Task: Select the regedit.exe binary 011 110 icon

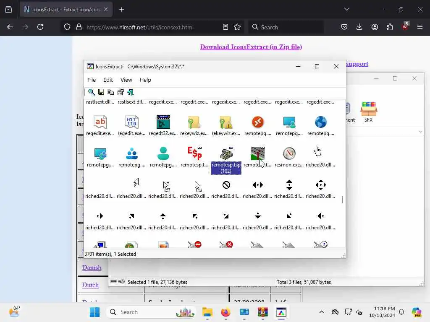Action: [x=131, y=122]
